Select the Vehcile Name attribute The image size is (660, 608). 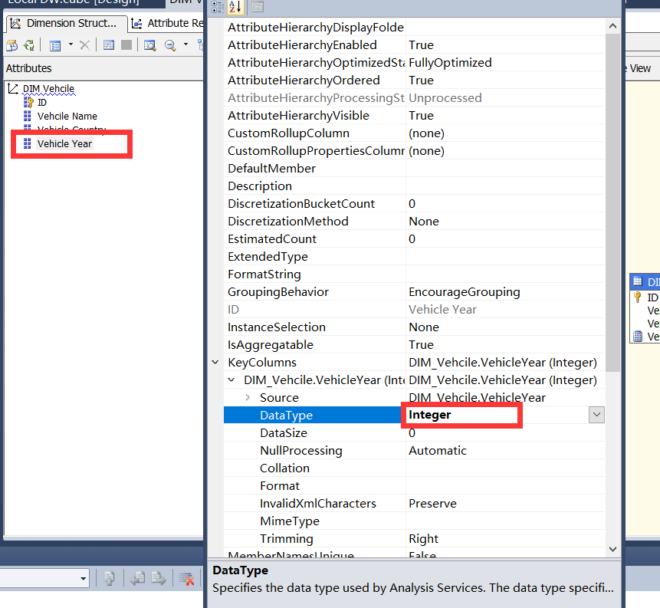click(67, 116)
